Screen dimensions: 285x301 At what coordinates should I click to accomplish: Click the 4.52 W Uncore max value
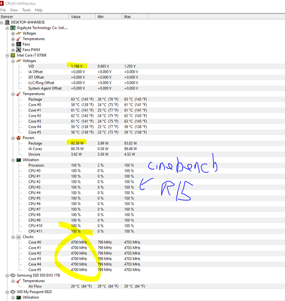coord(130,154)
